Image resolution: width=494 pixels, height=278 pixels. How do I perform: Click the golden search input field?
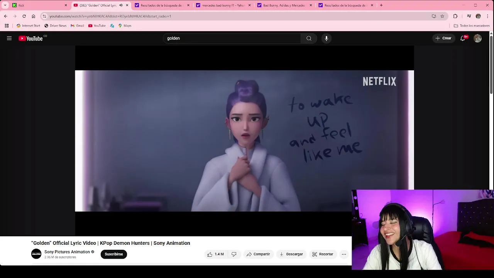232,38
